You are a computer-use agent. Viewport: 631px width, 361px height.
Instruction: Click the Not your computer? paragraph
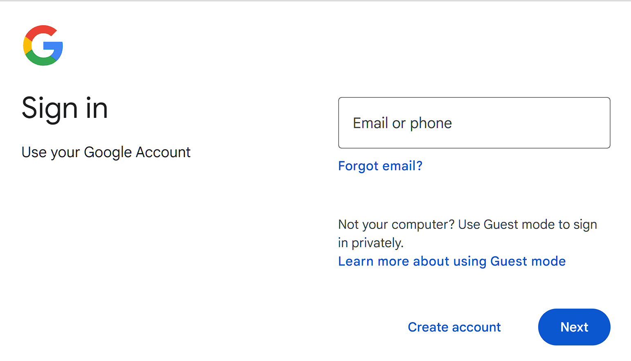pos(467,233)
